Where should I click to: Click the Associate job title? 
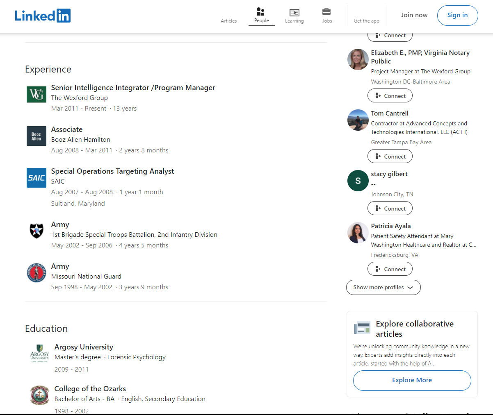[x=67, y=129]
